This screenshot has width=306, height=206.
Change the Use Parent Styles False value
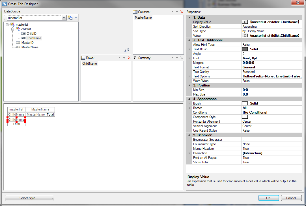tap(272, 131)
